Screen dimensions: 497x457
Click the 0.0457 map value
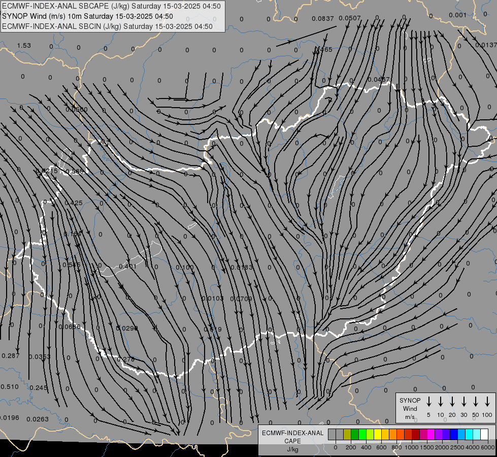click(379, 79)
